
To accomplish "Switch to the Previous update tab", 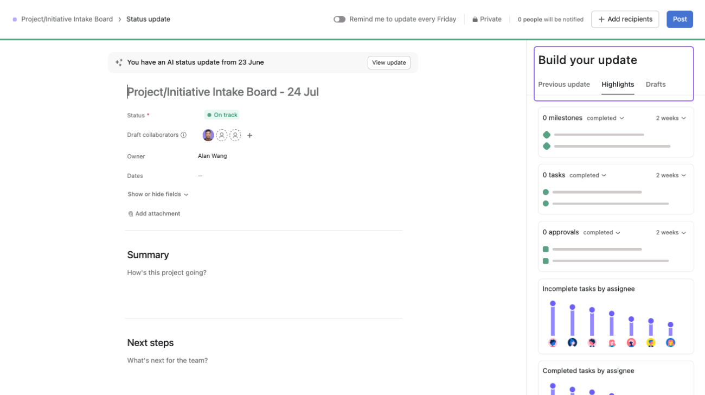I will coord(563,85).
